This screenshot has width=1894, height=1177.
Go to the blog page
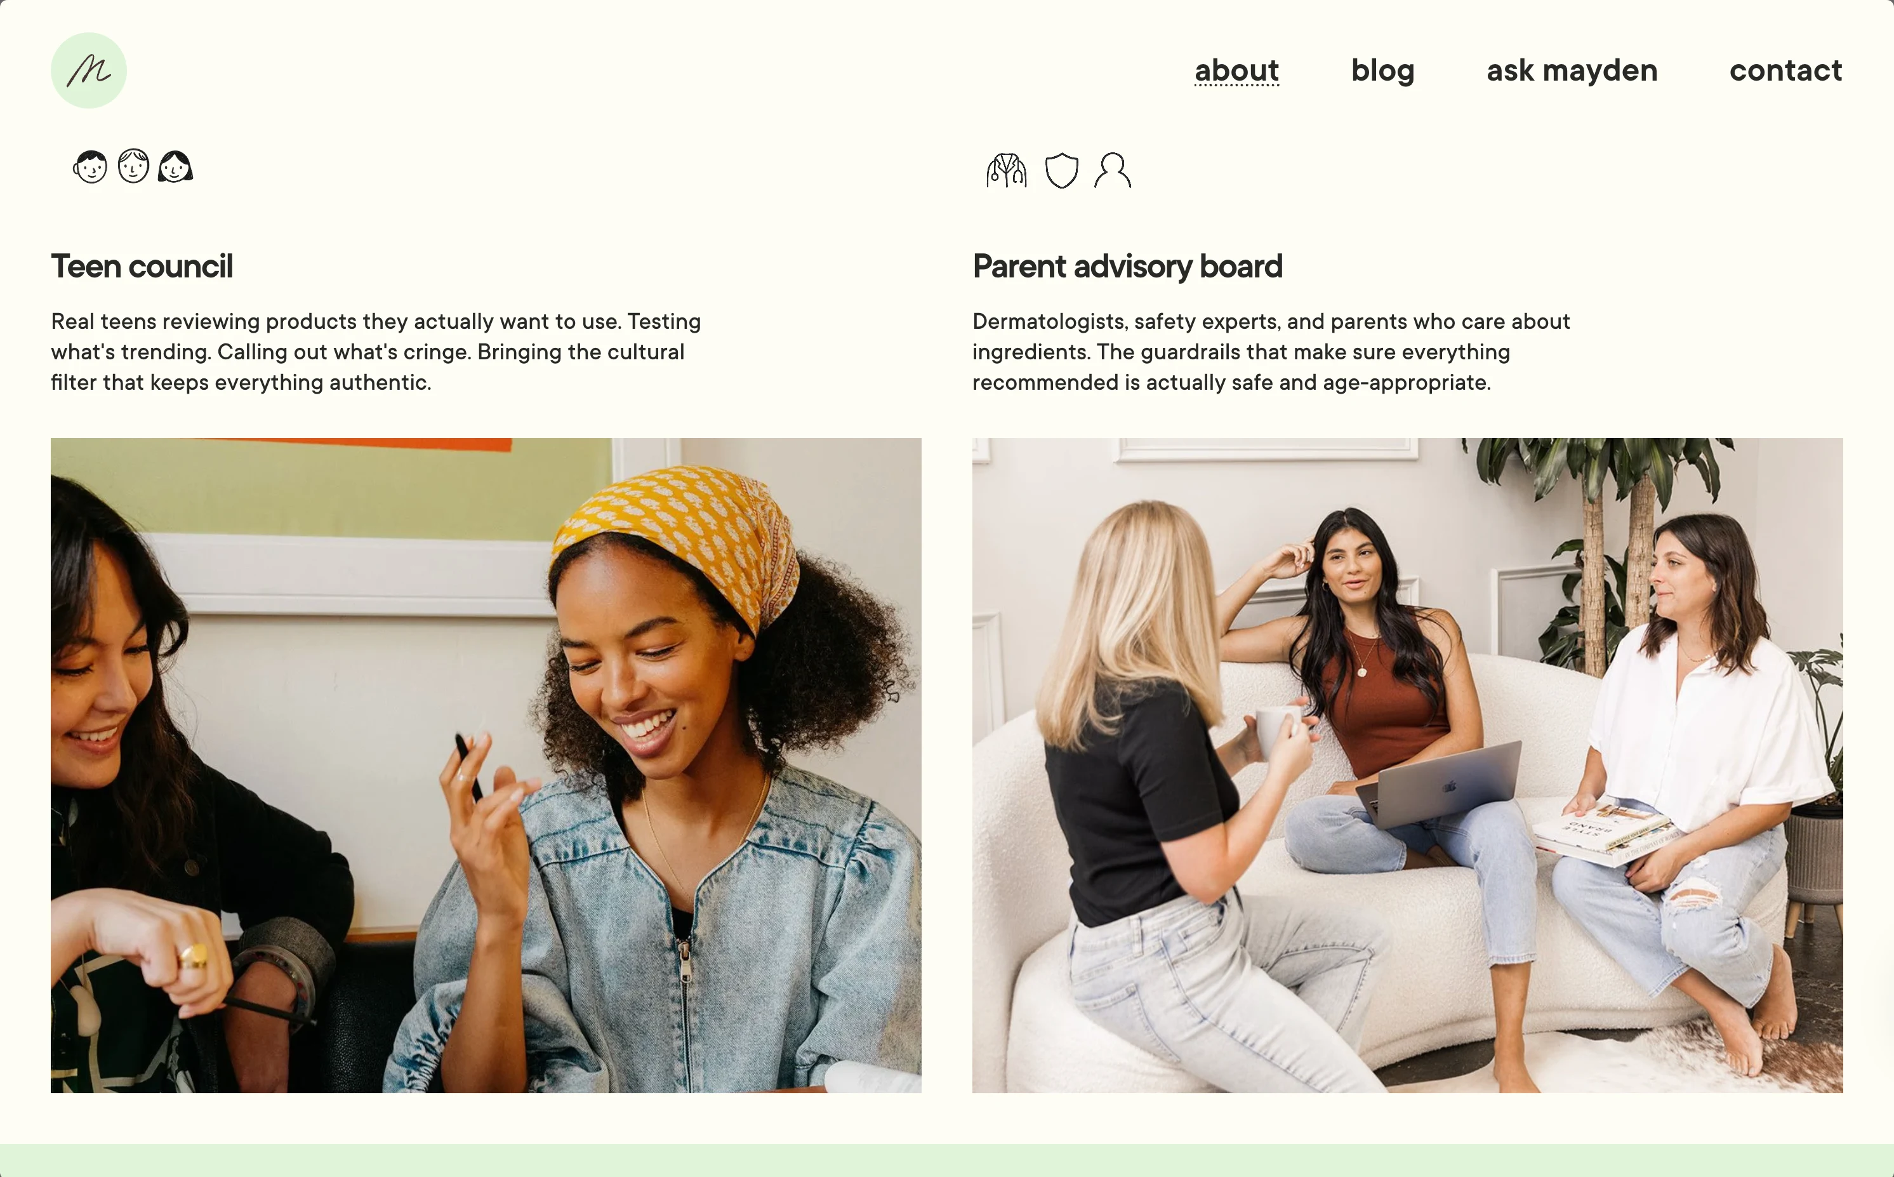click(x=1383, y=70)
